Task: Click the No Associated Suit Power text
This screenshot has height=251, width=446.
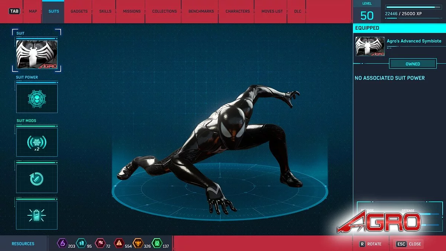Action: pos(390,78)
